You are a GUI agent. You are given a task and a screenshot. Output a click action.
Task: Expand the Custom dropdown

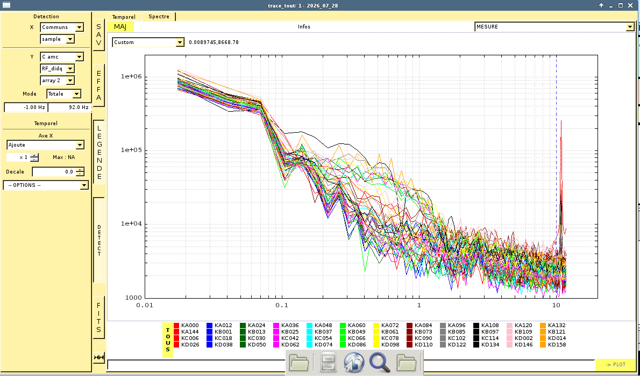pyautogui.click(x=148, y=42)
